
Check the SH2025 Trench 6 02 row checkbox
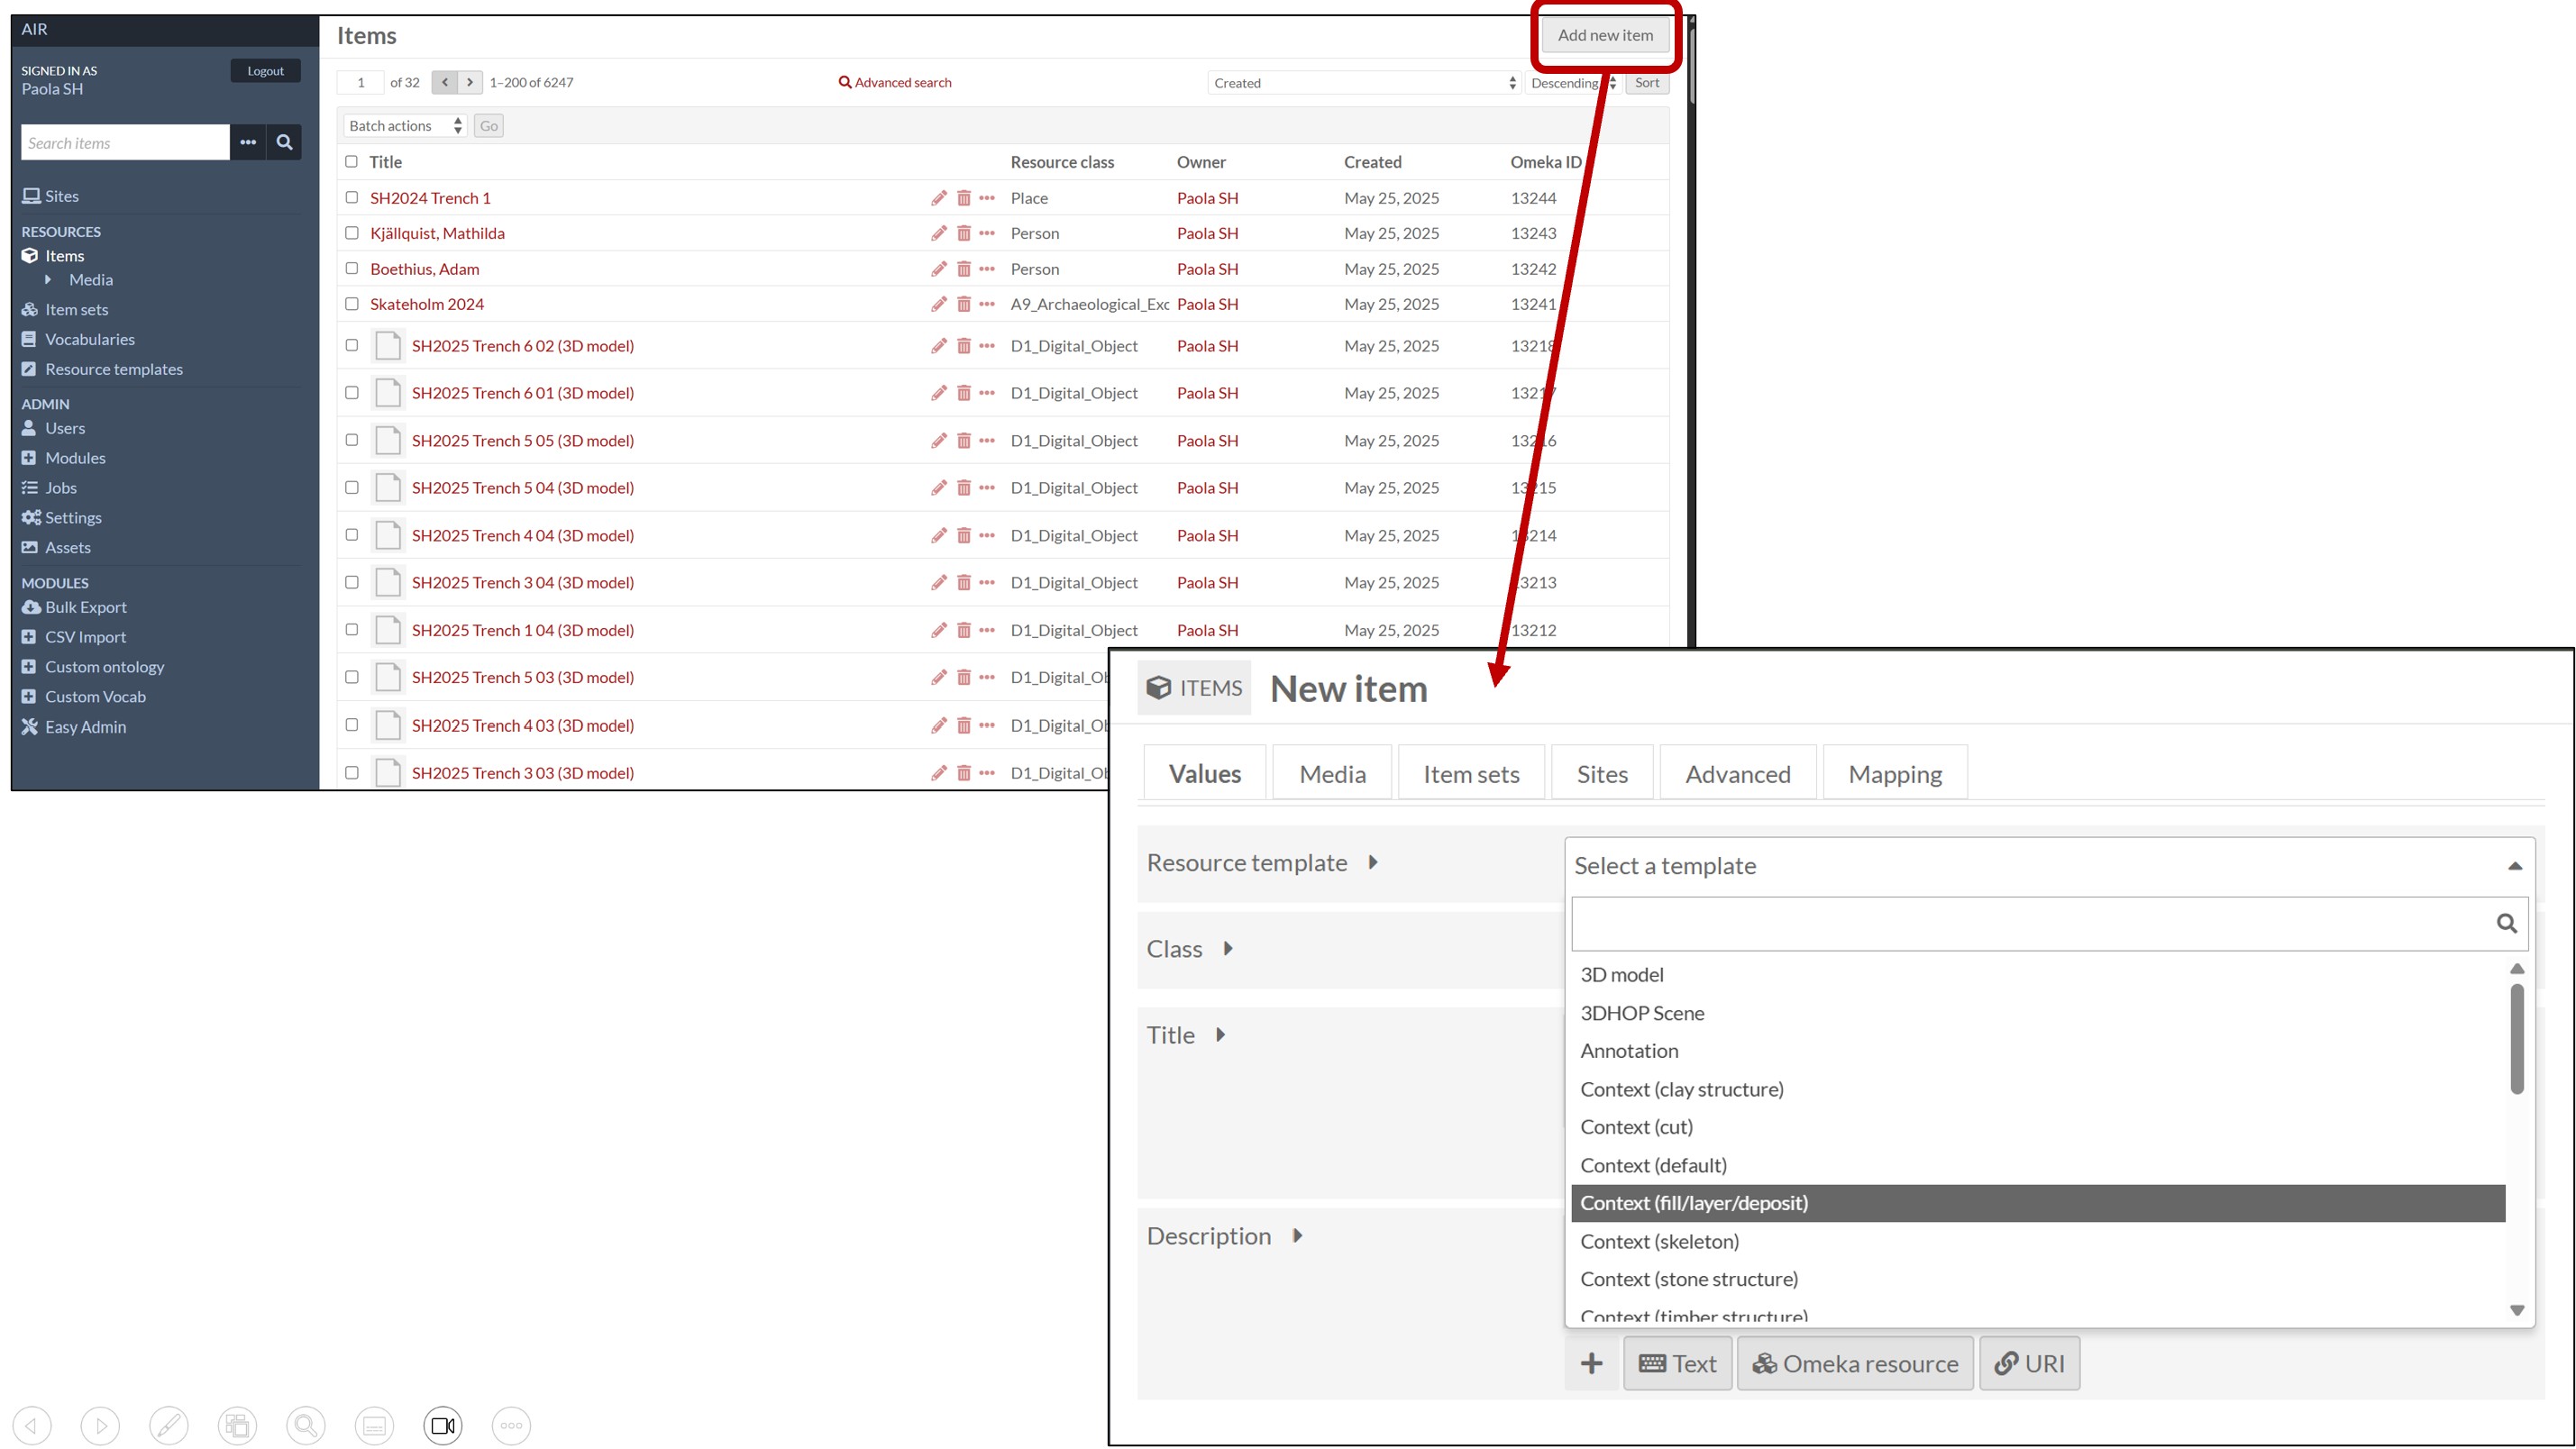click(x=351, y=345)
